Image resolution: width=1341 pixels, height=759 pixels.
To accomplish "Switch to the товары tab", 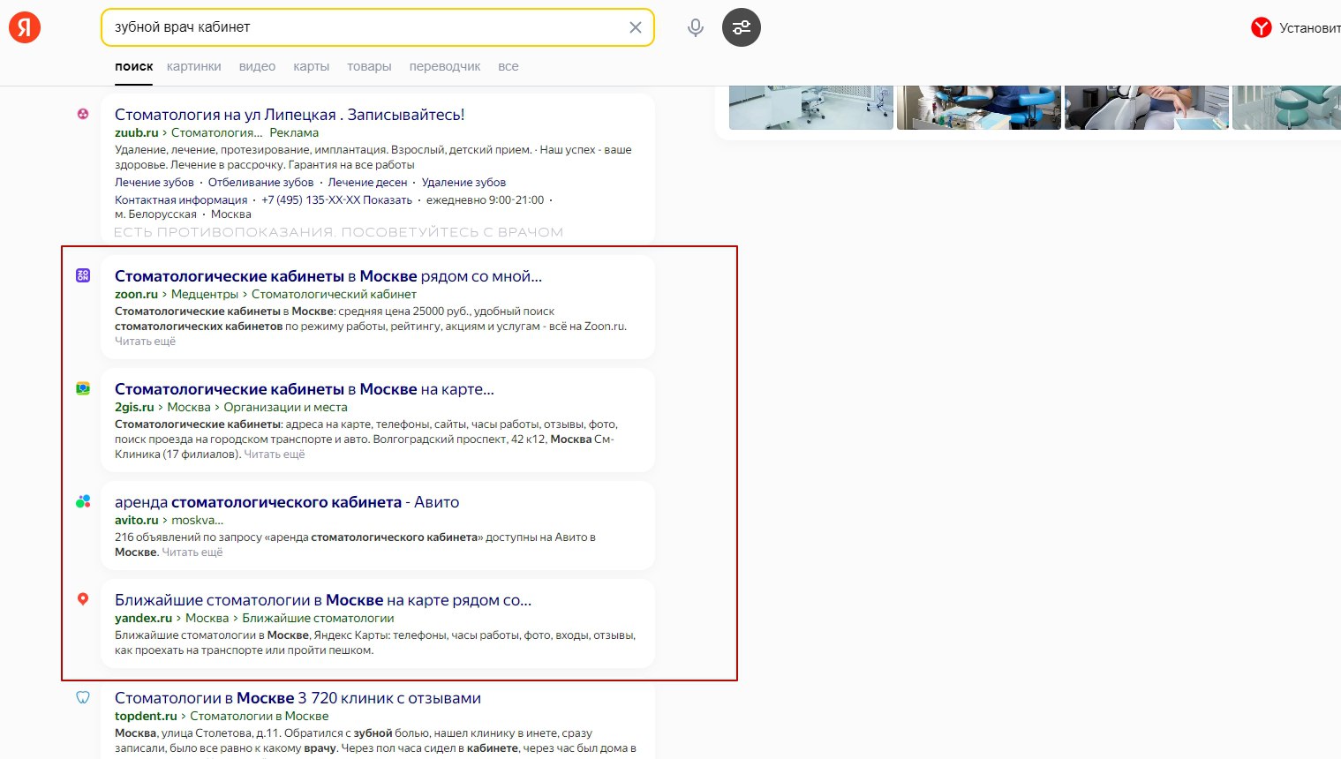I will click(x=369, y=66).
